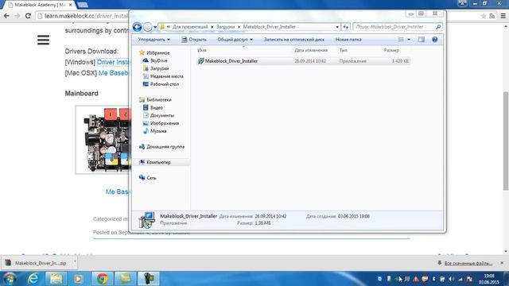The image size is (509, 286).
Task: Open the media player taskbar icon
Action: pos(78,279)
